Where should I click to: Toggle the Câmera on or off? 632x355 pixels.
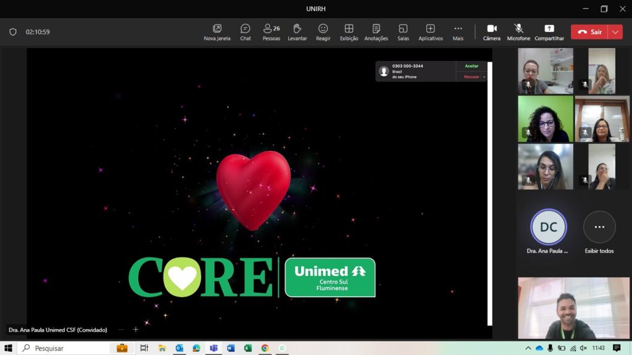click(x=492, y=32)
